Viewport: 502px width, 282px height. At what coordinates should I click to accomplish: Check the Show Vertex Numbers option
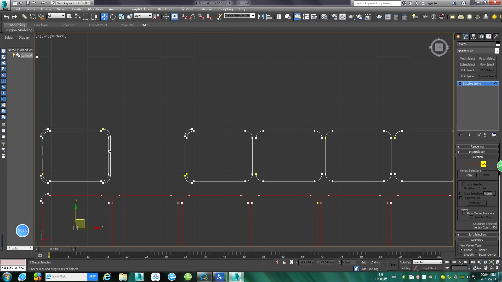(464, 213)
